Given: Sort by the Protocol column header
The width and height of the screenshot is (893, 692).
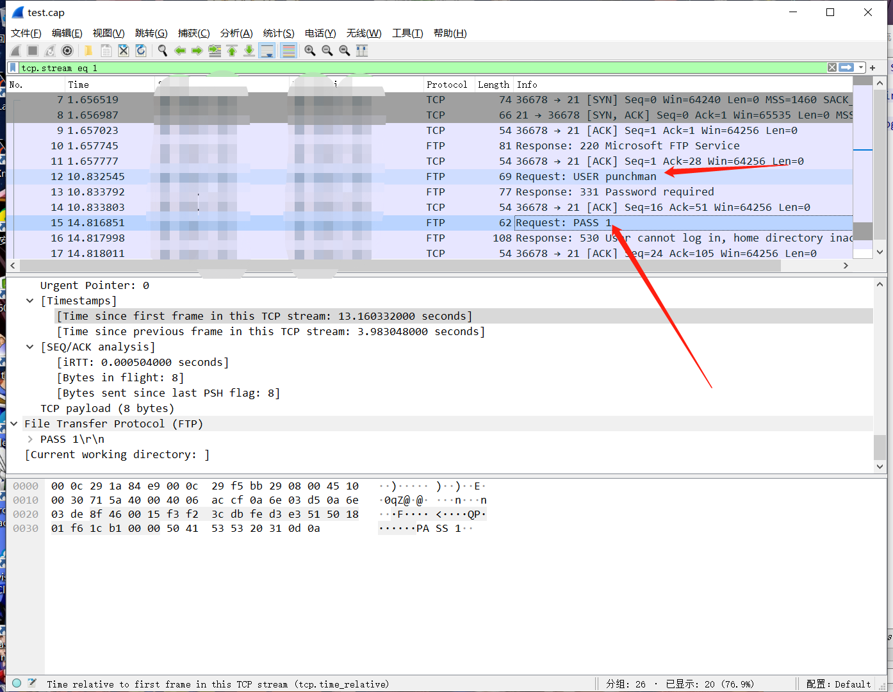Looking at the screenshot, I should click(448, 85).
